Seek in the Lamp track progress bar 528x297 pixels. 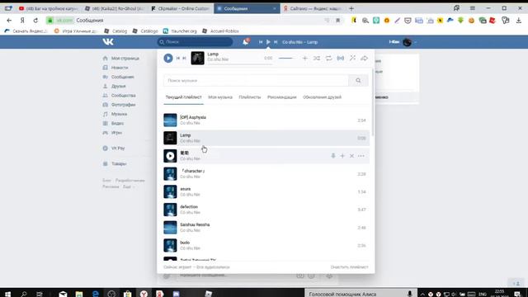[240, 64]
